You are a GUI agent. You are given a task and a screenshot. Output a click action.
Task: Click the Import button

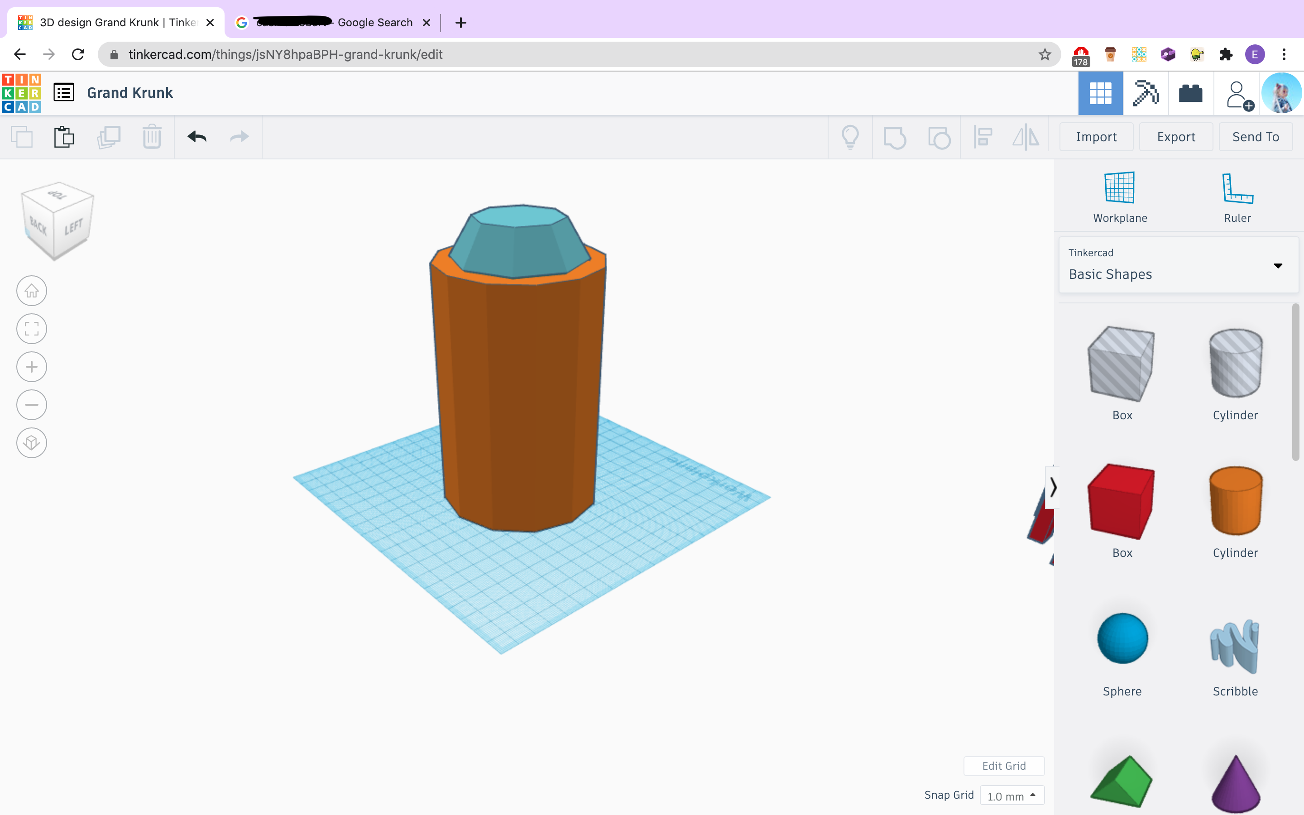pyautogui.click(x=1096, y=137)
